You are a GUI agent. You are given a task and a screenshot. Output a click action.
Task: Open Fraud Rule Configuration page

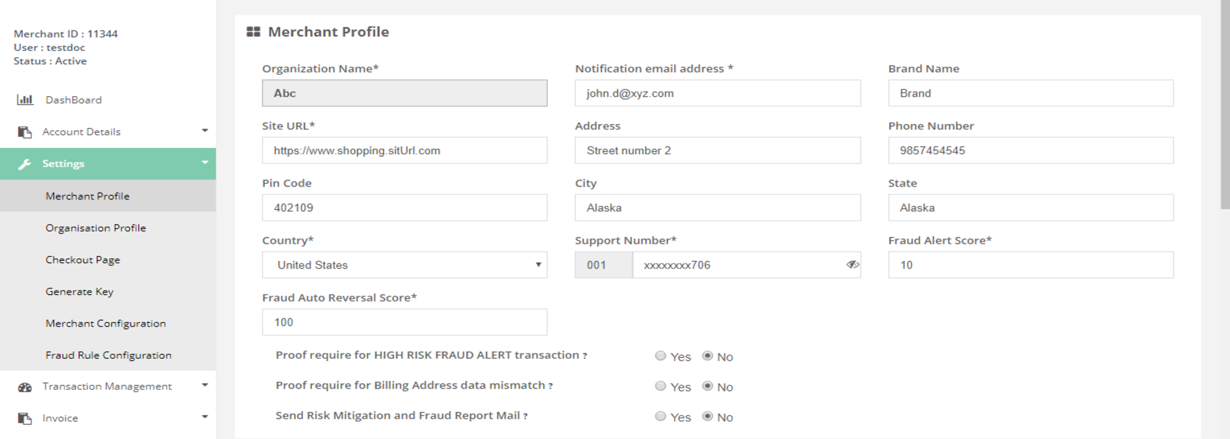(109, 355)
